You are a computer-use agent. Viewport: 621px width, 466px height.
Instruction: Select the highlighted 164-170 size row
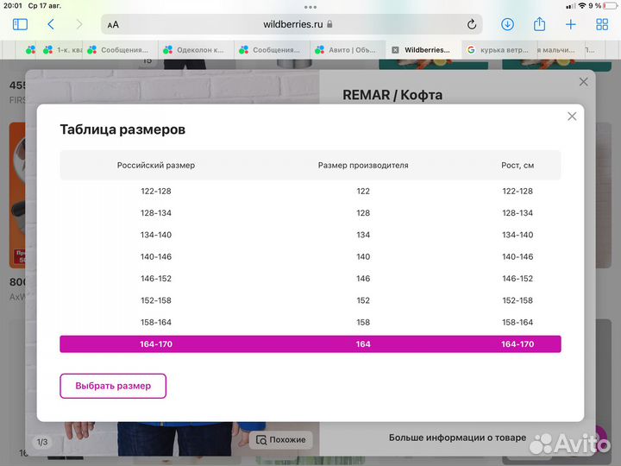310,344
